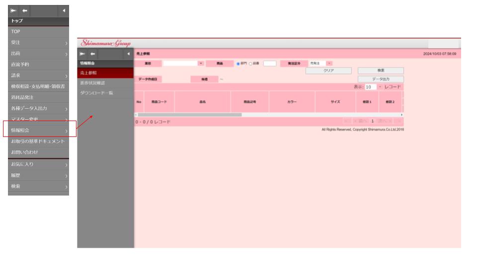This screenshot has width=477, height=268.
Task: Collapse the left トップ menu with the triangle icon
Action: point(64,11)
